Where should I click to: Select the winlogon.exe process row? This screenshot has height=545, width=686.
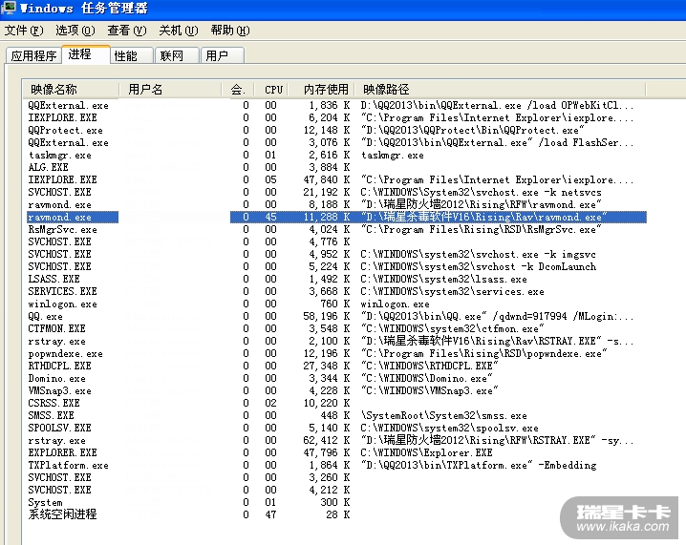[x=63, y=304]
